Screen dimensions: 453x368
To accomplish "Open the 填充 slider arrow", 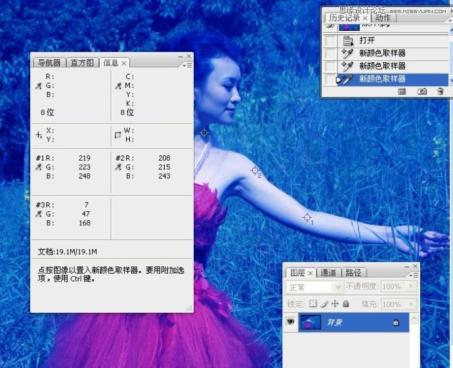I will tap(412, 304).
